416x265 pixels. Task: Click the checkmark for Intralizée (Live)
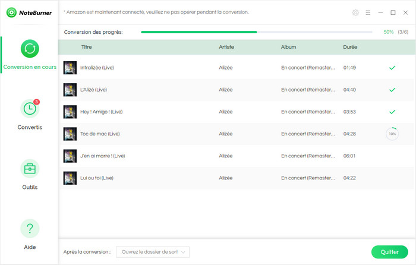click(x=392, y=68)
